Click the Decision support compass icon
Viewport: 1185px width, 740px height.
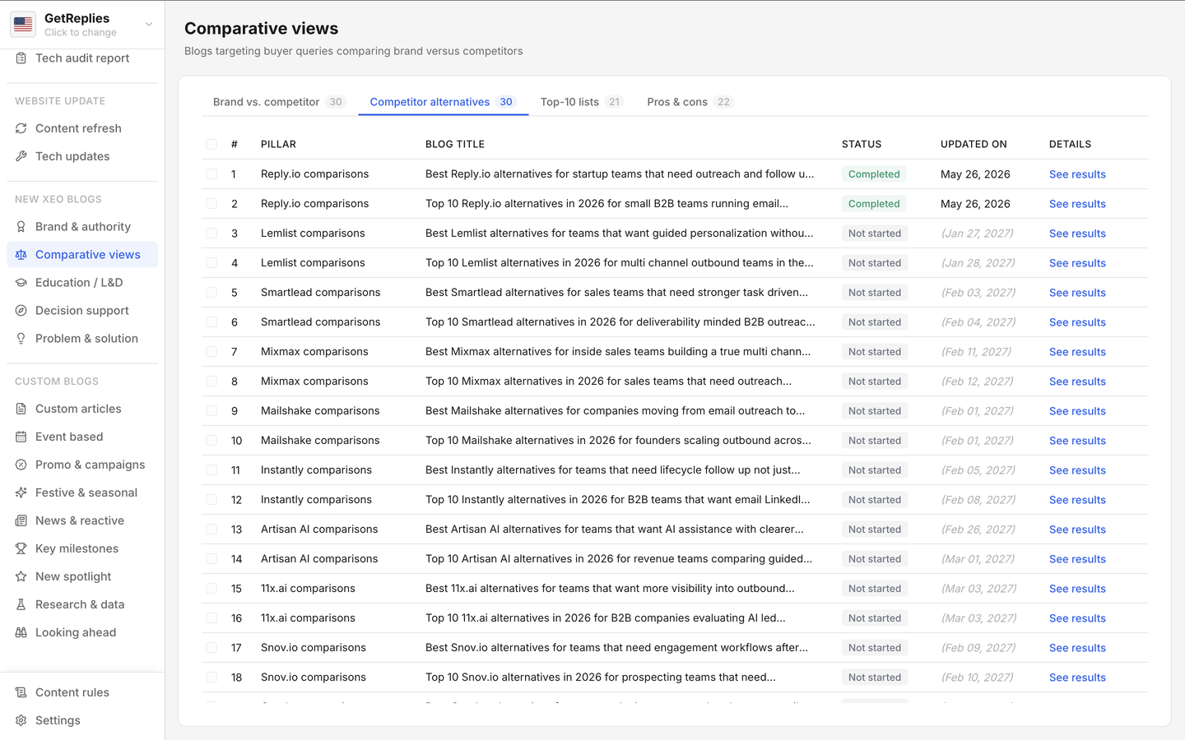click(21, 311)
